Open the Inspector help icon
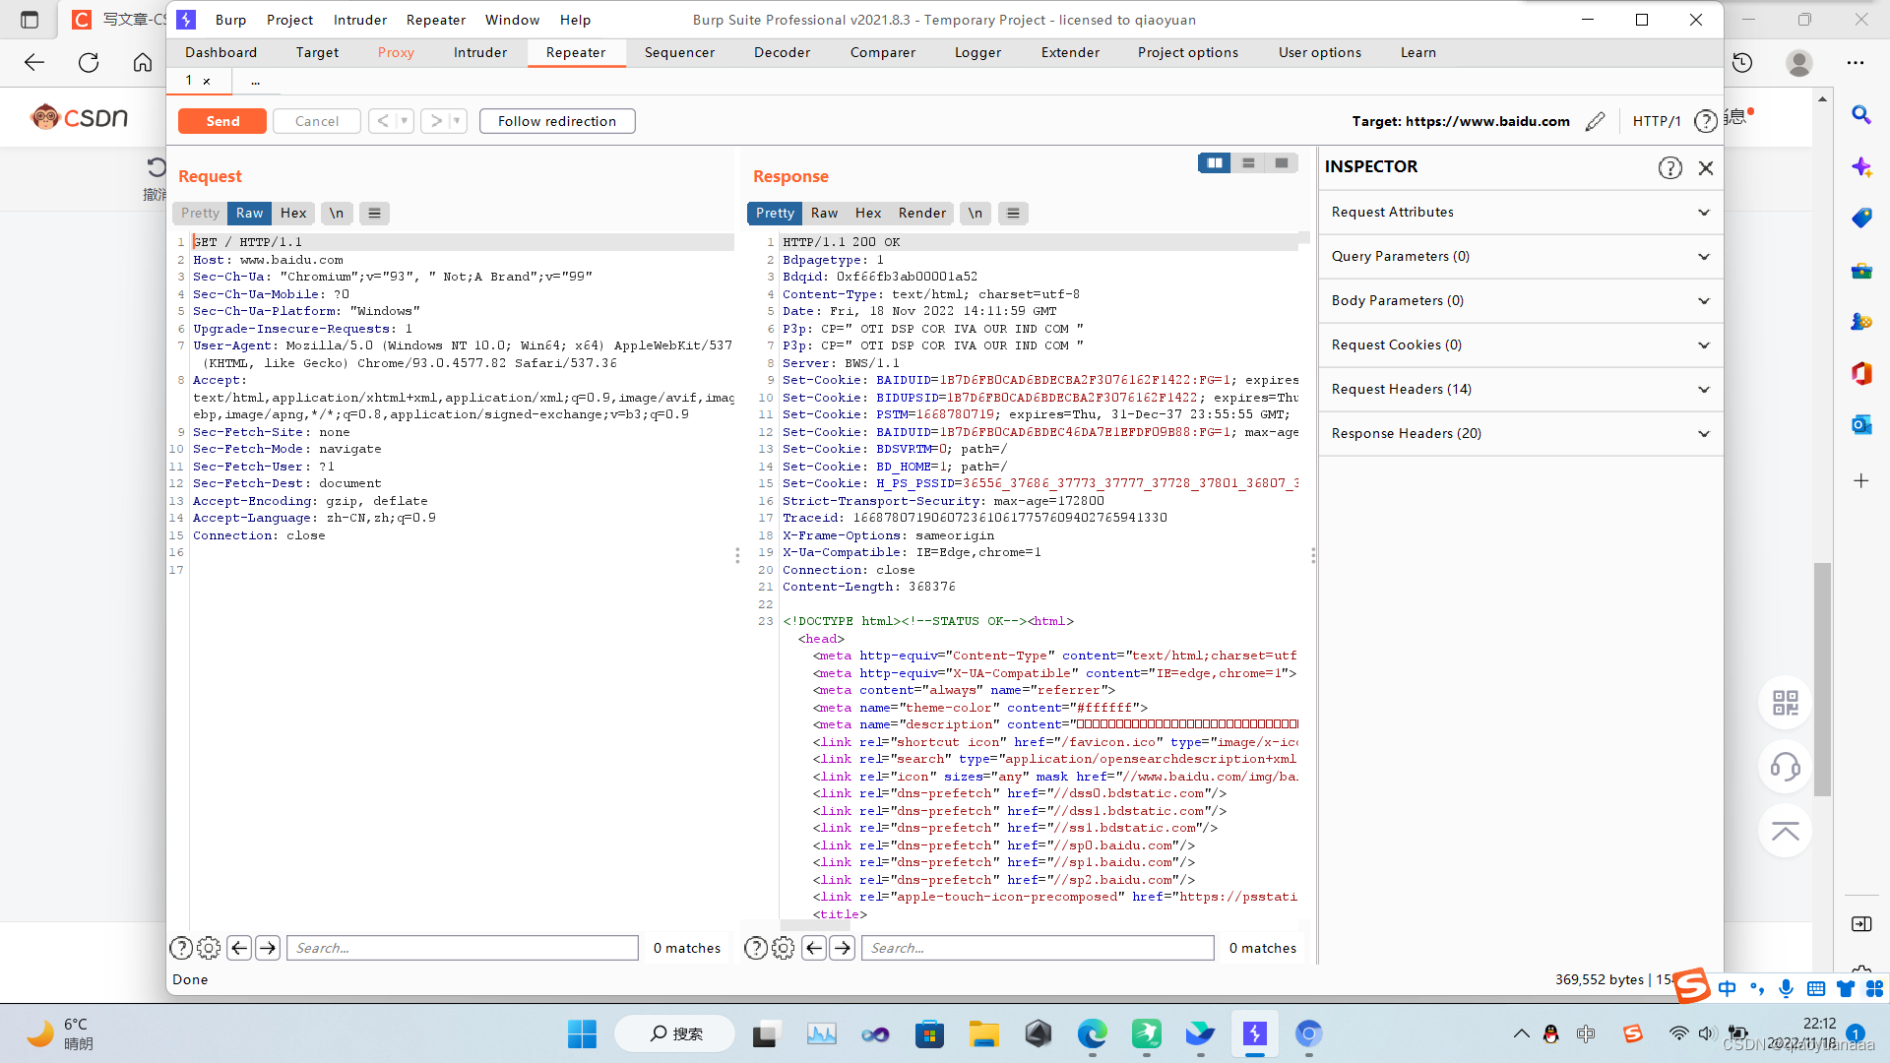Image resolution: width=1890 pixels, height=1063 pixels. pos(1669,167)
